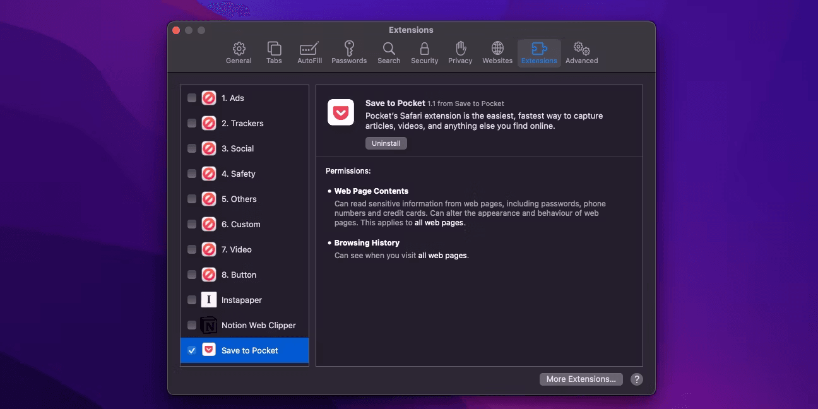818x409 pixels.
Task: Open the Advanced gears icon
Action: (x=581, y=49)
